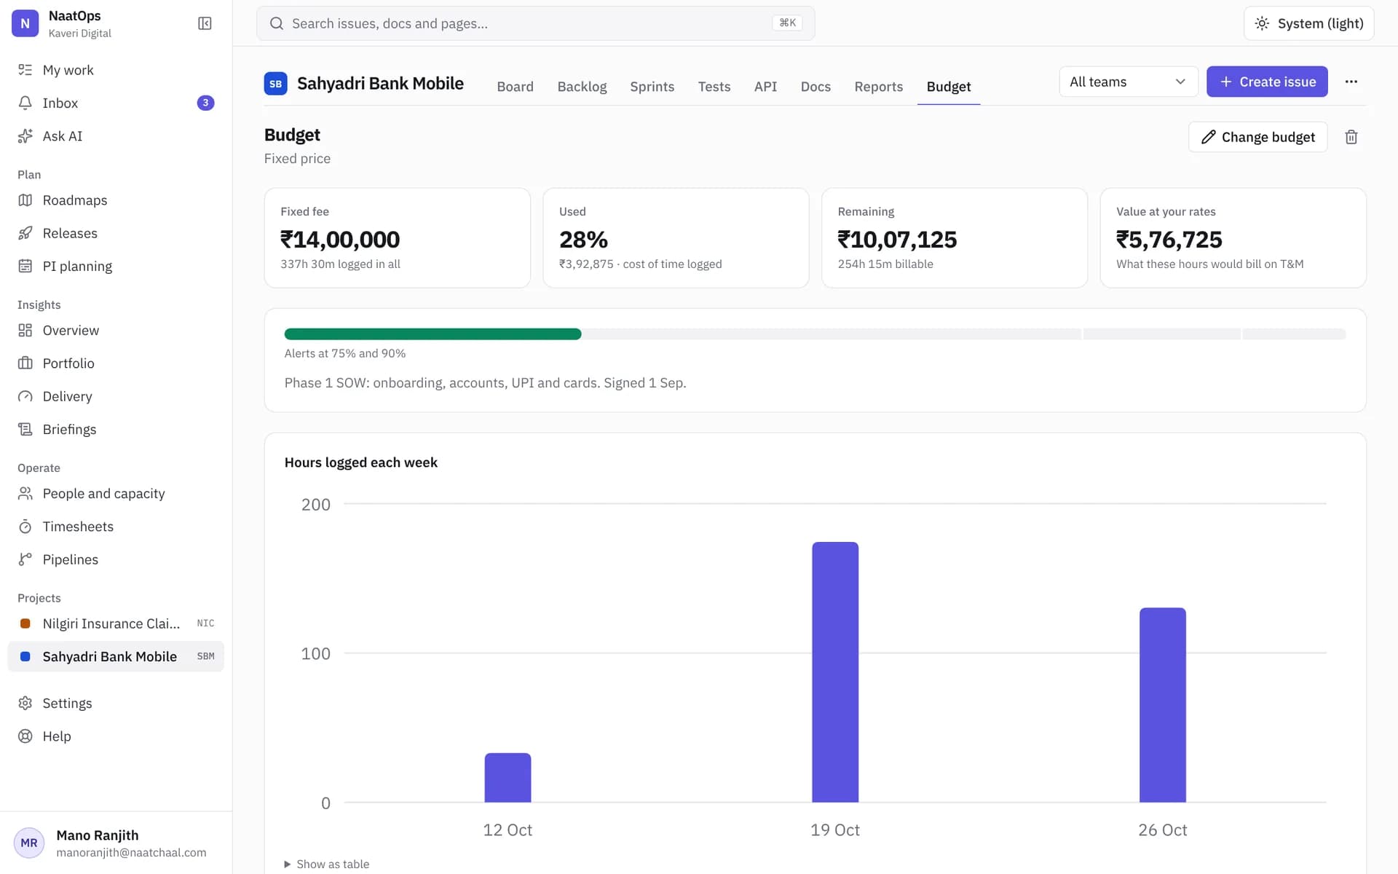Click the Inbox badge showing 3
1398x874 pixels.
pyautogui.click(x=205, y=103)
